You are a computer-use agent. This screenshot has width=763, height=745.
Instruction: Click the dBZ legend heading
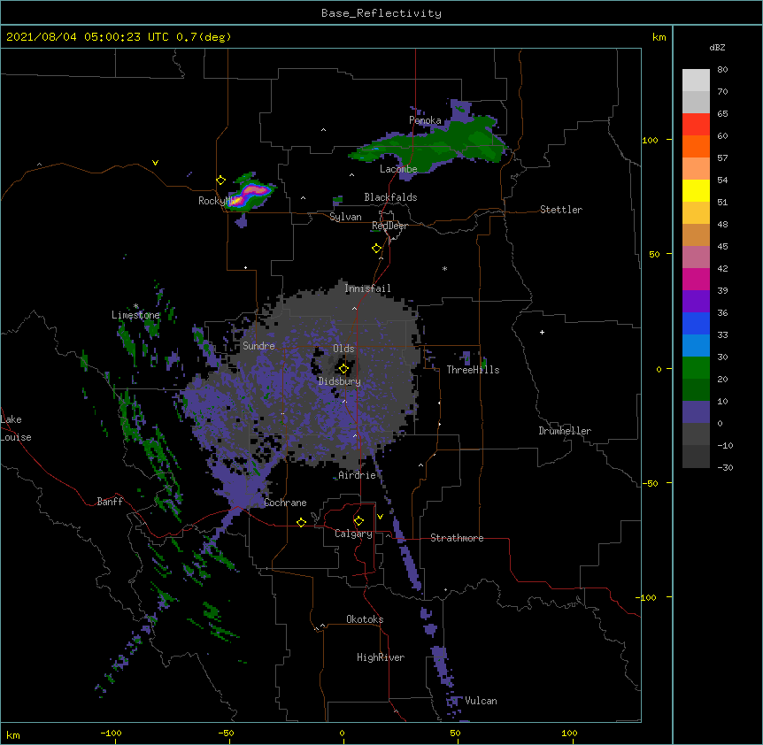pyautogui.click(x=717, y=47)
